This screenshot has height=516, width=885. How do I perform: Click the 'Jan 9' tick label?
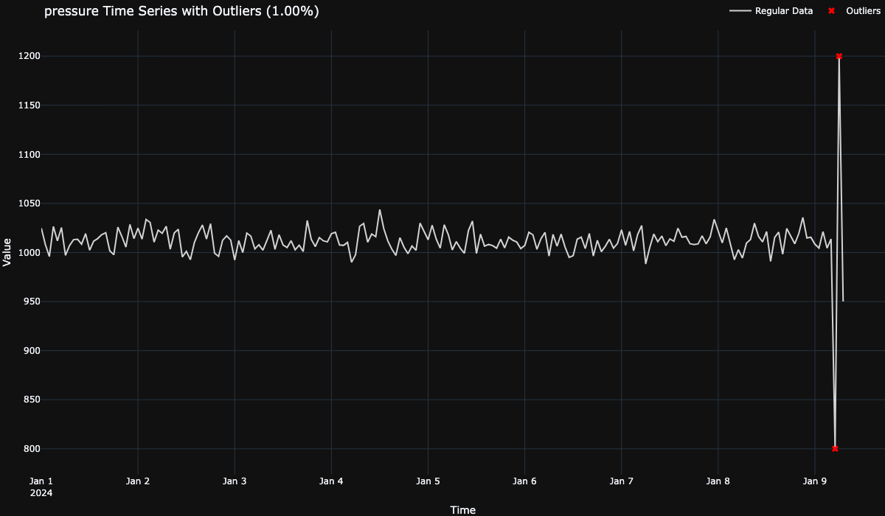(x=815, y=481)
